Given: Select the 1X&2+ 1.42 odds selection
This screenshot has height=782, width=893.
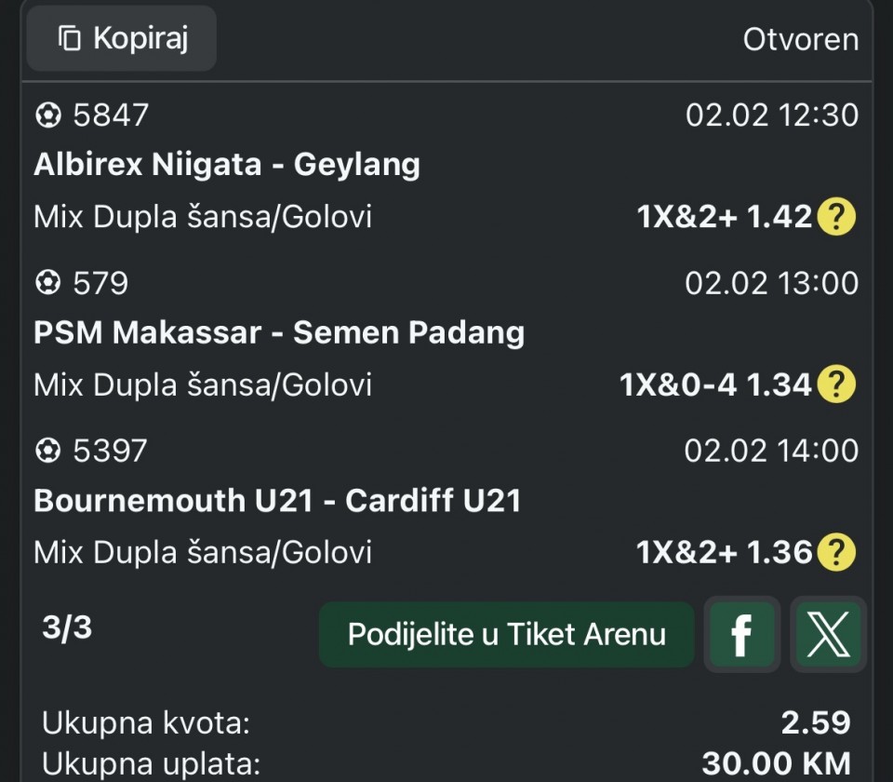Looking at the screenshot, I should tap(725, 217).
